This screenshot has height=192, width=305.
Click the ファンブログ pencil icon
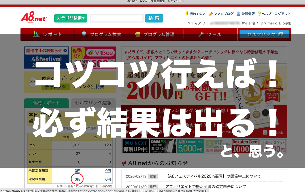coord(211,14)
